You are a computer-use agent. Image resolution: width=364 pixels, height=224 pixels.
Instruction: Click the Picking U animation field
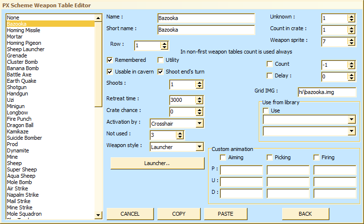pos(288,182)
